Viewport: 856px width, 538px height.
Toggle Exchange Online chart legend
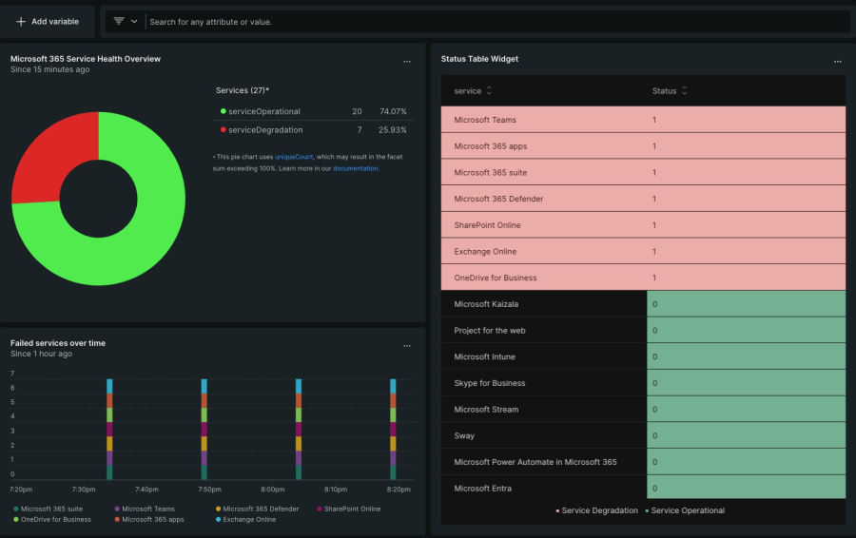pos(245,520)
